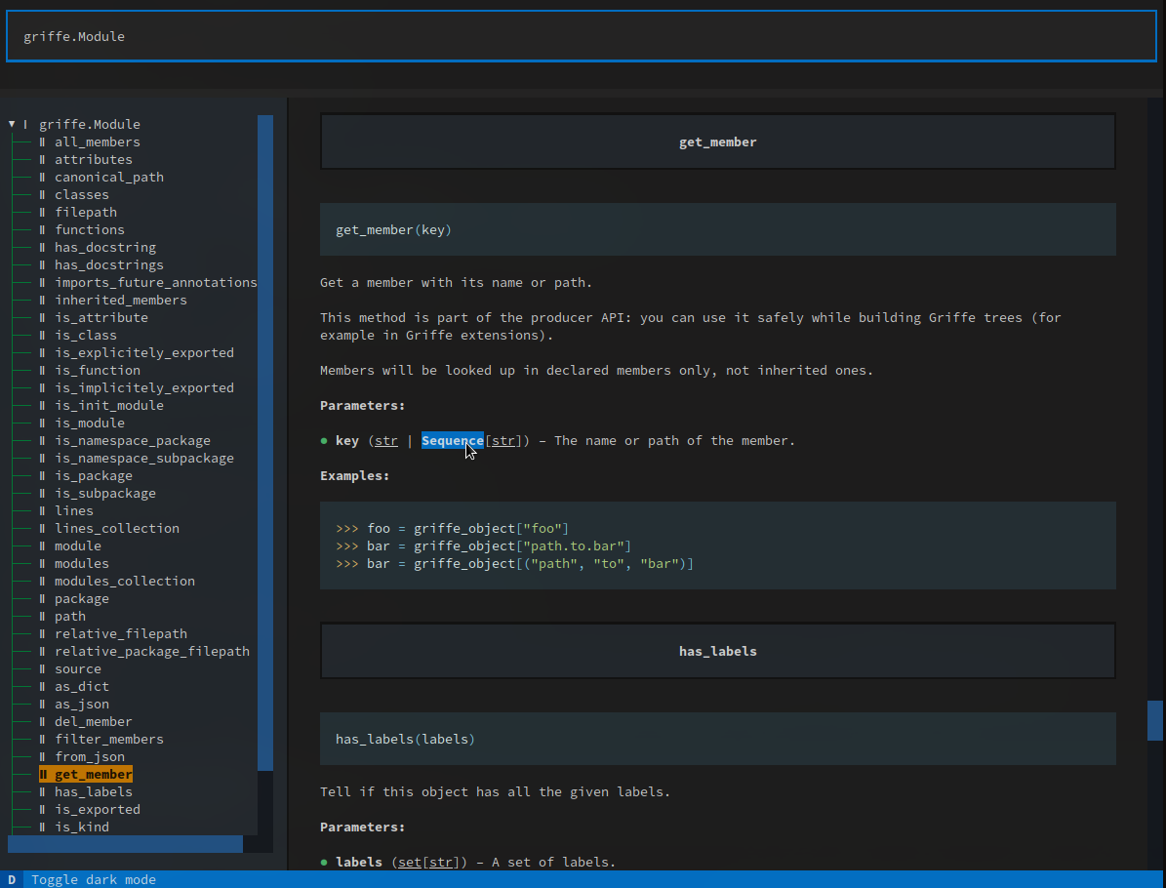Click the heading icon beside from_json
The image size is (1166, 888).
[43, 756]
